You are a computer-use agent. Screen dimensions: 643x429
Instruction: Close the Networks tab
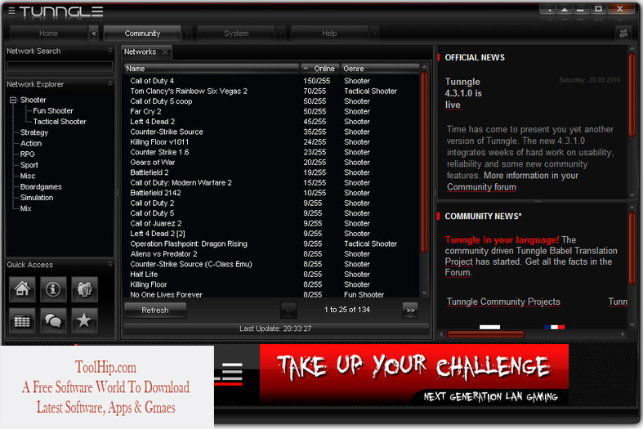(165, 51)
